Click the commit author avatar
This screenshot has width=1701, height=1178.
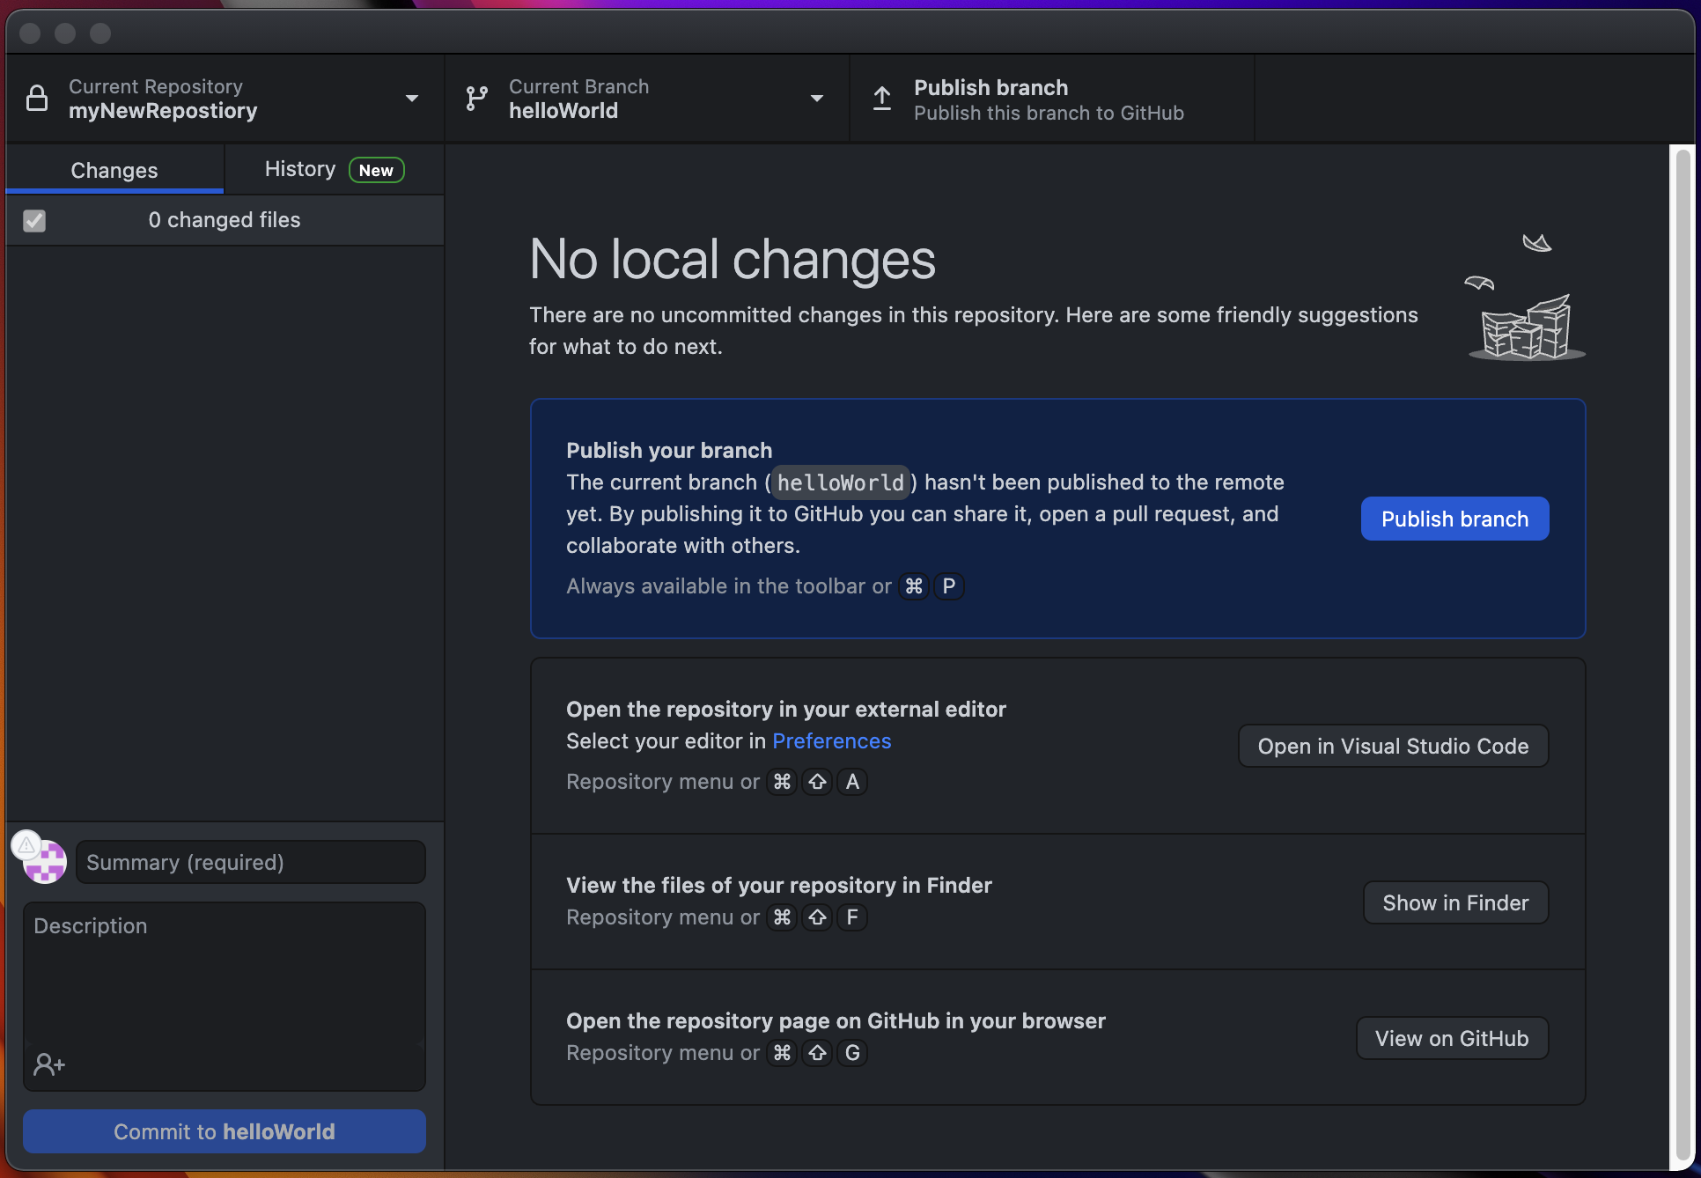[45, 862]
